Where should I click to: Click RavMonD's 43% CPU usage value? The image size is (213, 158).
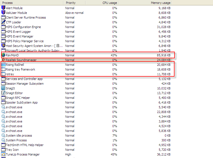tap(114, 55)
